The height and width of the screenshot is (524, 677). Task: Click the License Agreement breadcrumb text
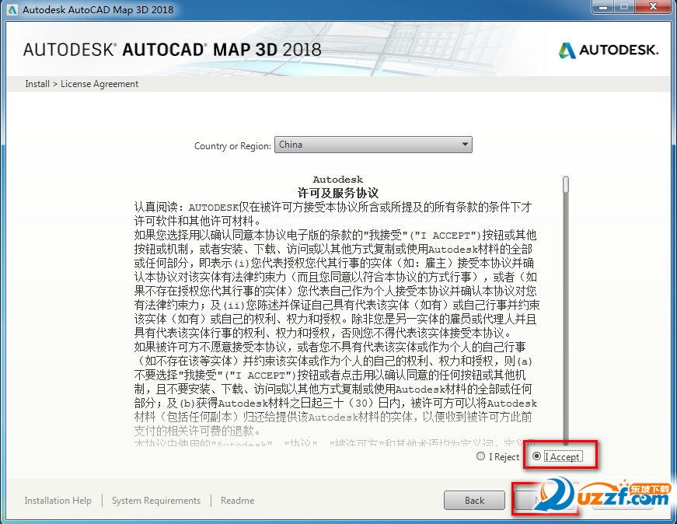click(99, 84)
